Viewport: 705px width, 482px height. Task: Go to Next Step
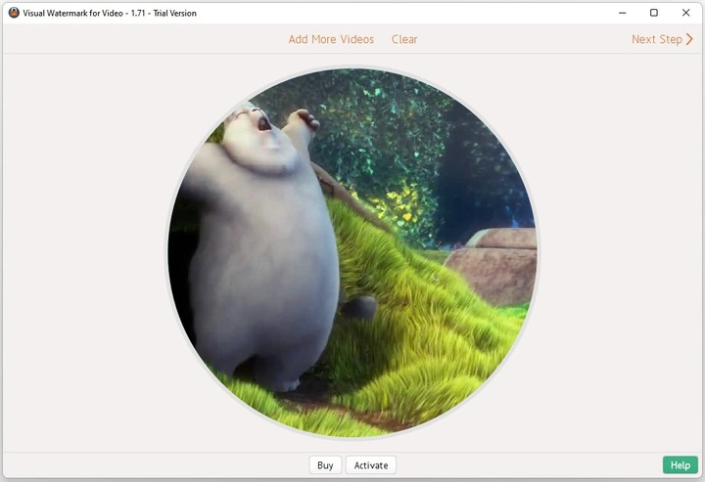(662, 39)
